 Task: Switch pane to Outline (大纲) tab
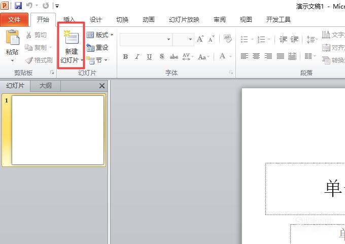coord(45,86)
